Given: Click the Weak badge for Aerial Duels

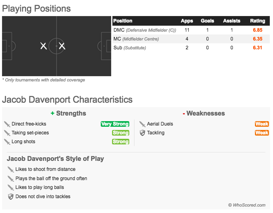Looking at the screenshot, I should [x=262, y=124].
